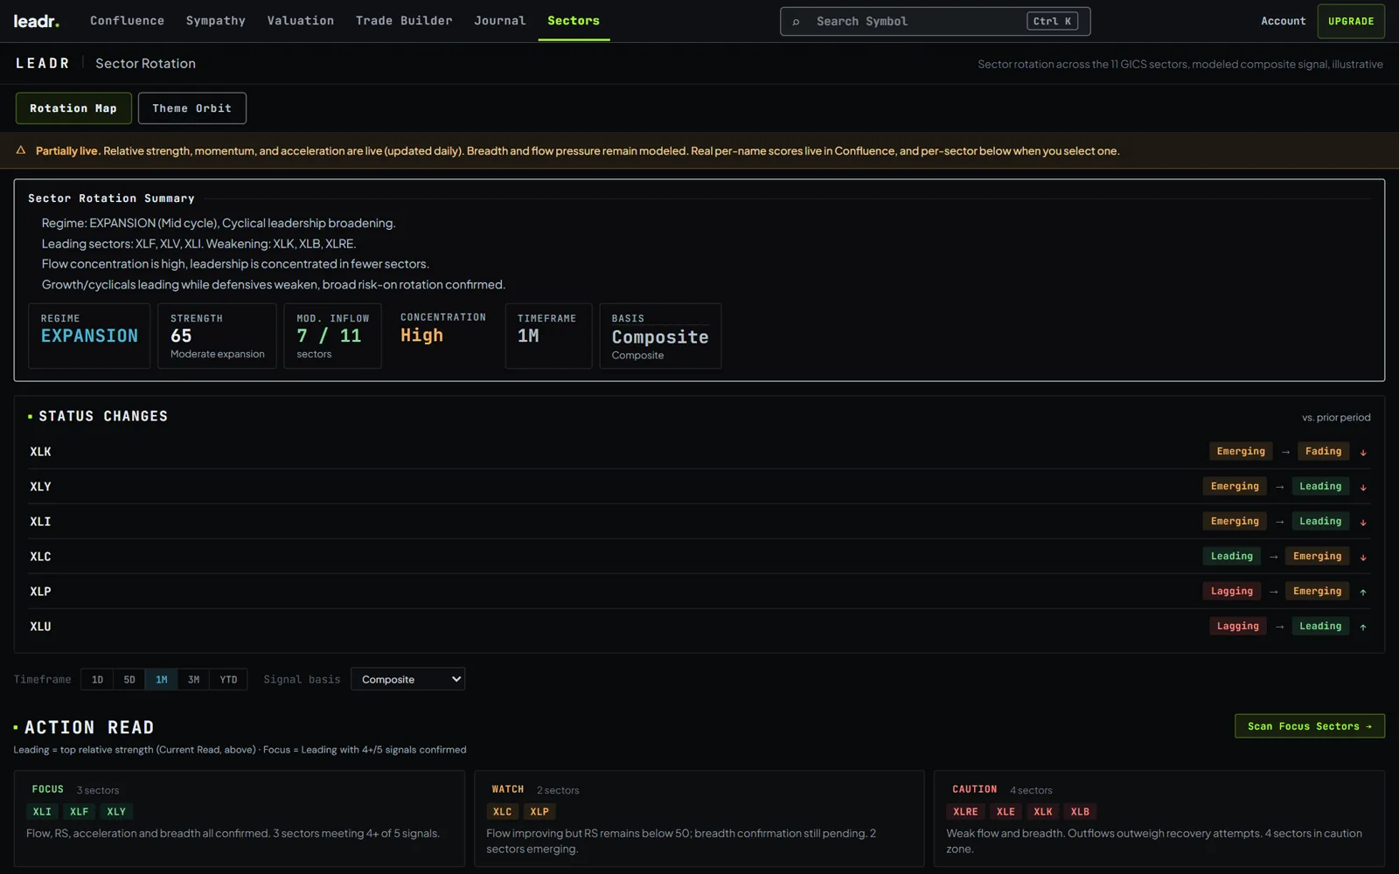Screen dimensions: 1399x874
Task: Switch to the Rotation Map tab
Action: coord(73,108)
